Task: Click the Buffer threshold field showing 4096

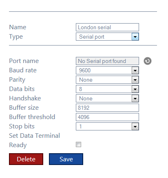Action: [107, 117]
